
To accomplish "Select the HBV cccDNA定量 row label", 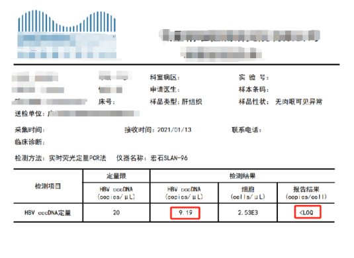I will 48,212.
